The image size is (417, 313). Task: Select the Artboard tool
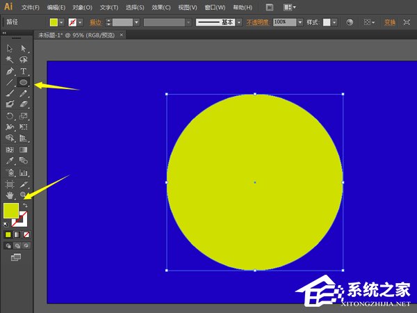[10, 184]
